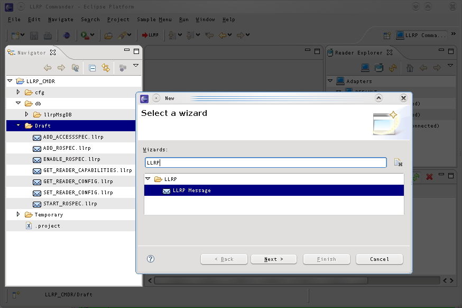Click the home icon in Reader Explorer
This screenshot has width=462, height=308.
click(410, 68)
